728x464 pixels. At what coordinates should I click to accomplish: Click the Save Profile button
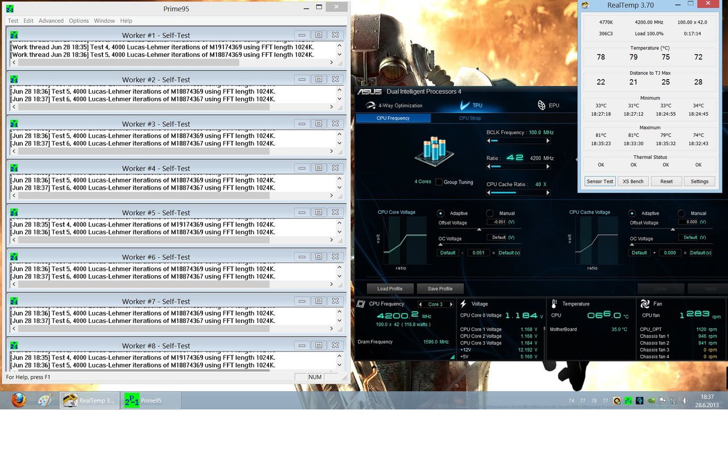point(440,288)
